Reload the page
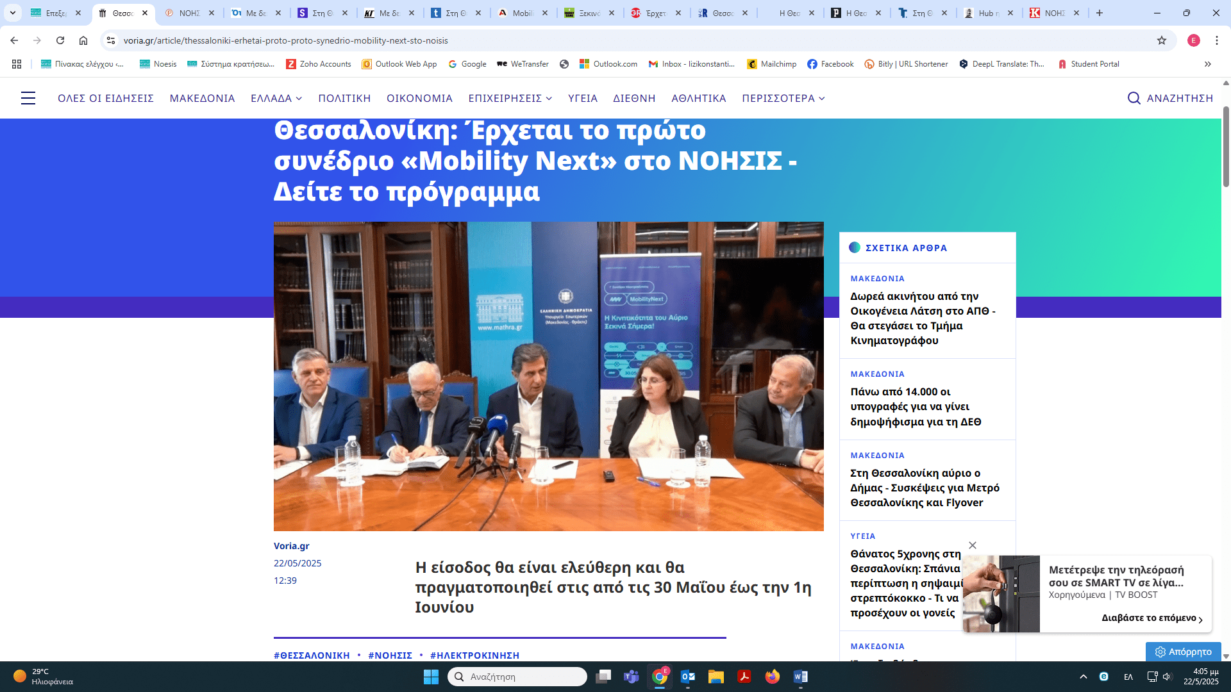Screen dimensions: 1231x692 tap(60, 40)
